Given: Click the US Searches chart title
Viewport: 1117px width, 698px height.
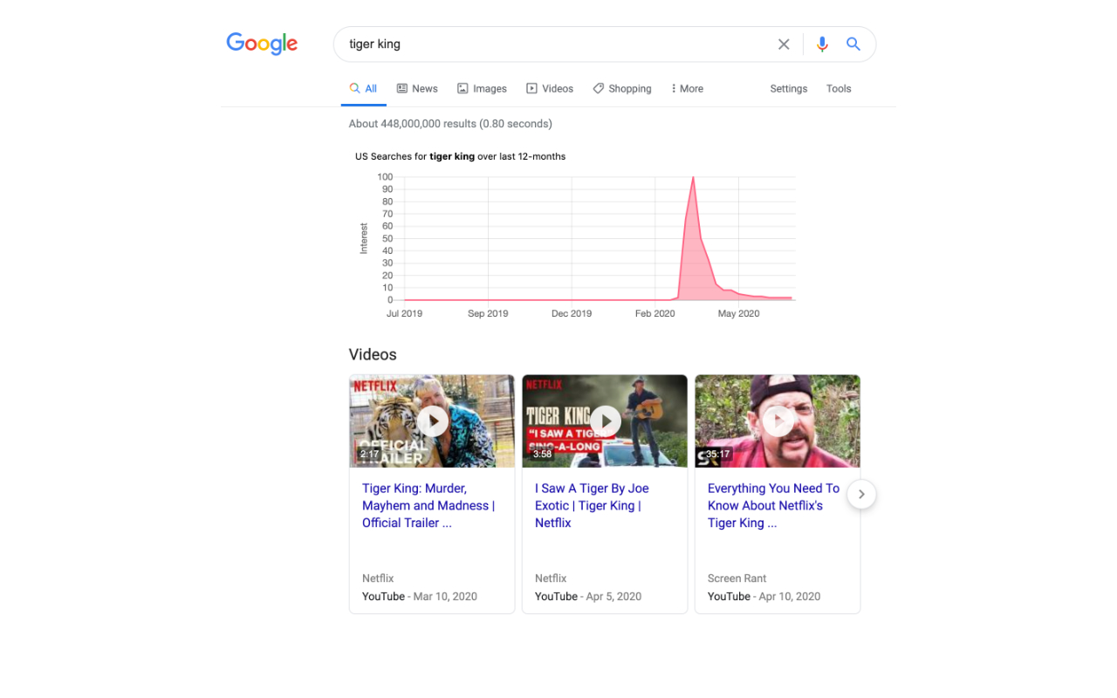Looking at the screenshot, I should 460,157.
